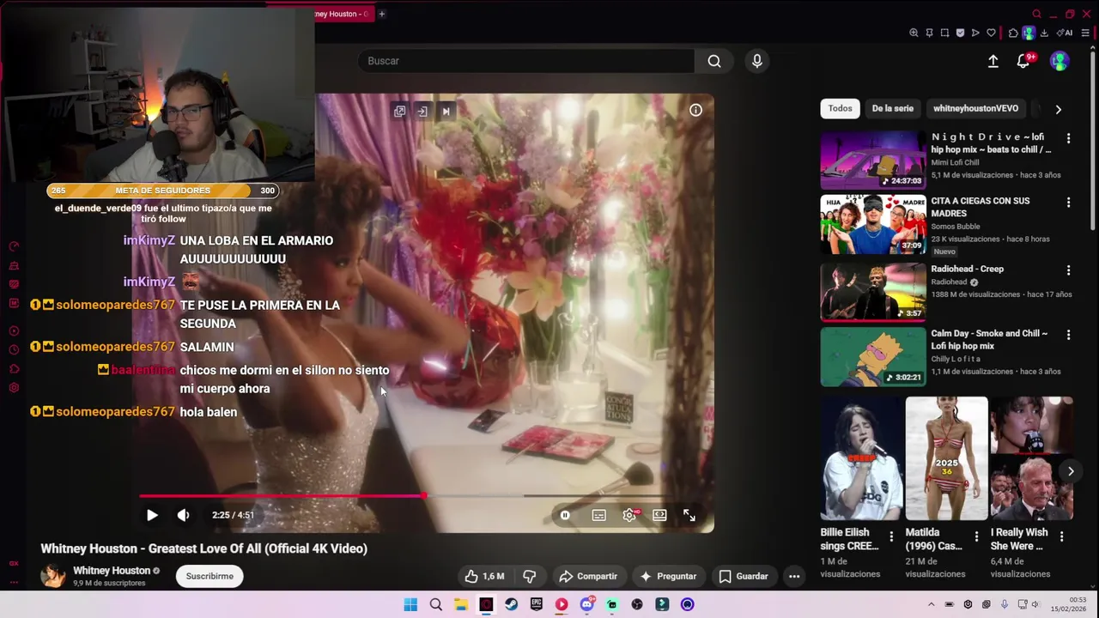Select the De la serie chip

click(x=893, y=108)
